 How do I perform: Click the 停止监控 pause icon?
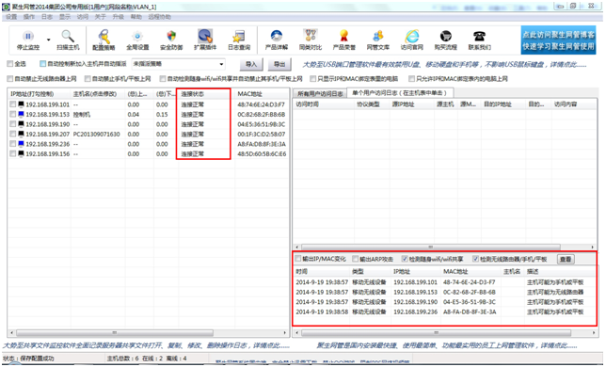(x=28, y=36)
